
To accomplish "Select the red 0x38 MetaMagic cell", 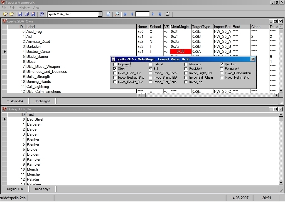I will tap(181, 51).
